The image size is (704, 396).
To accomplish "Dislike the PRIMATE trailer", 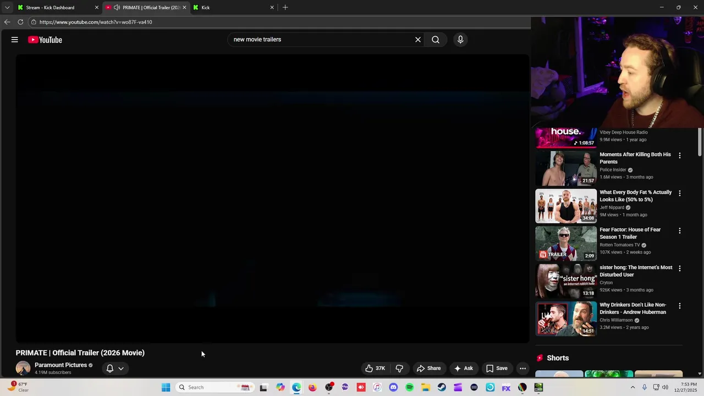I will [399, 369].
